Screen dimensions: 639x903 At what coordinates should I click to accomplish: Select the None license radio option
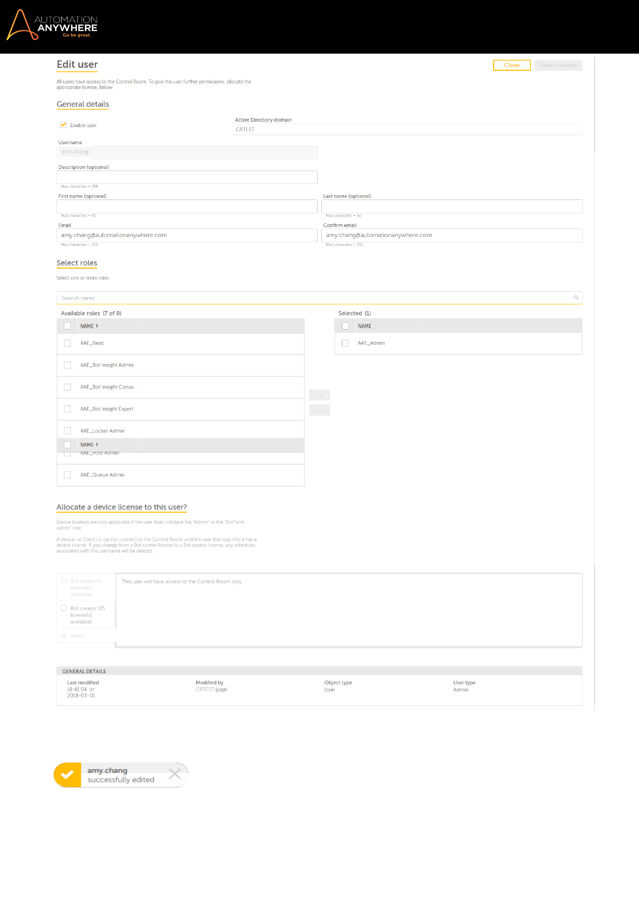pyautogui.click(x=64, y=635)
